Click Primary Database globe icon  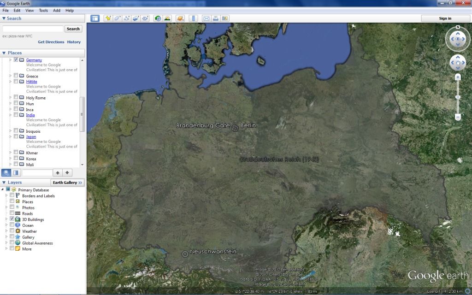pos(13,189)
